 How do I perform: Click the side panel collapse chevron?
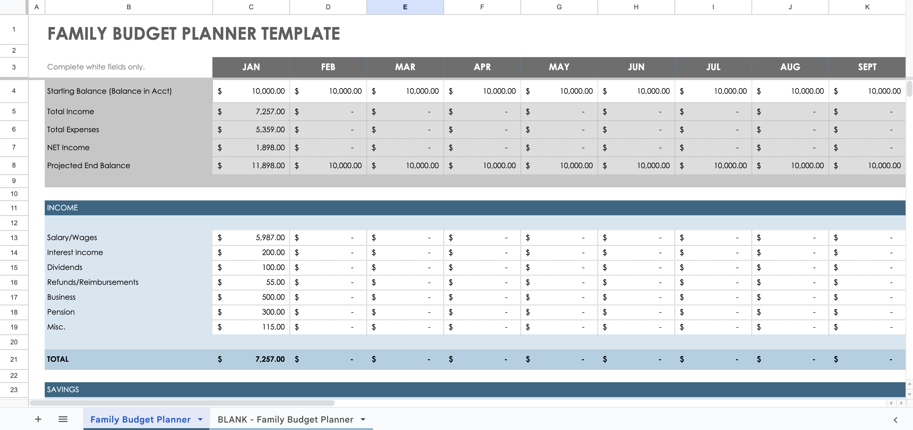tap(895, 420)
